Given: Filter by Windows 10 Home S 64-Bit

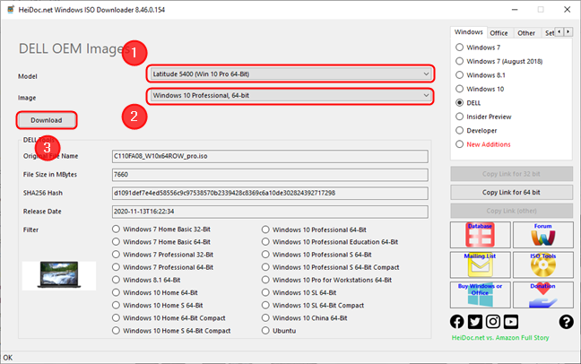Looking at the screenshot, I should (116, 306).
